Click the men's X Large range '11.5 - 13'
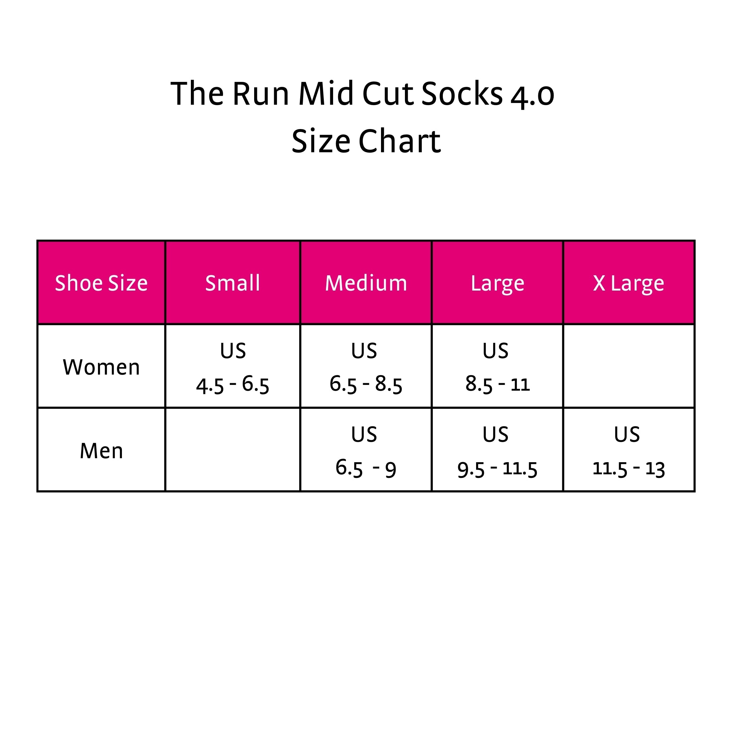 pos(629,469)
